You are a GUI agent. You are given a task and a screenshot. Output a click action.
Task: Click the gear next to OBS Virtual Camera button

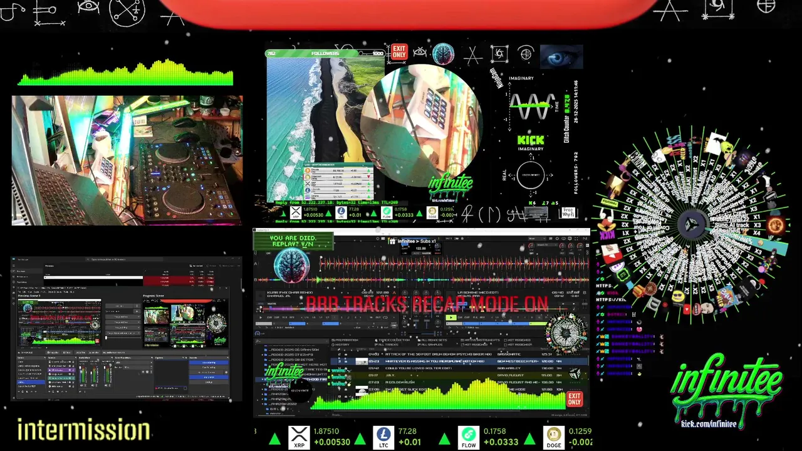[226, 372]
